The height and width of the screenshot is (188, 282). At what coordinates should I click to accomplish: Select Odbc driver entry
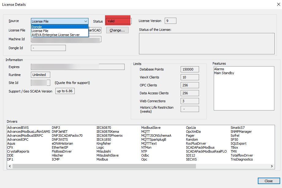(x=145, y=155)
